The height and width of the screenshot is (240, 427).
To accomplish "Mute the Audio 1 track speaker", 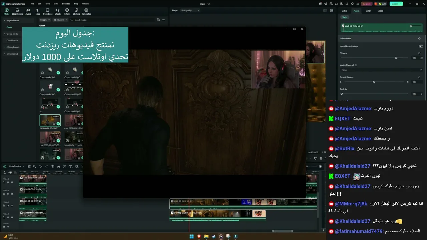I will pos(8,227).
